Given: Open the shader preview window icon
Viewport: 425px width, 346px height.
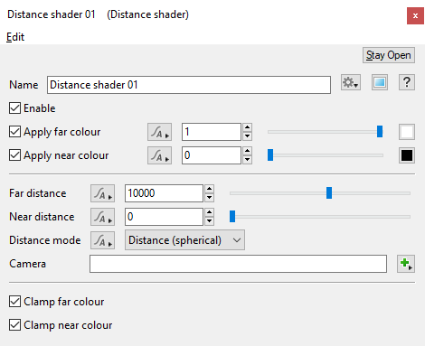Looking at the screenshot, I should [x=380, y=82].
